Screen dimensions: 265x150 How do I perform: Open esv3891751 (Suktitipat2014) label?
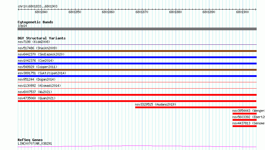(42, 73)
